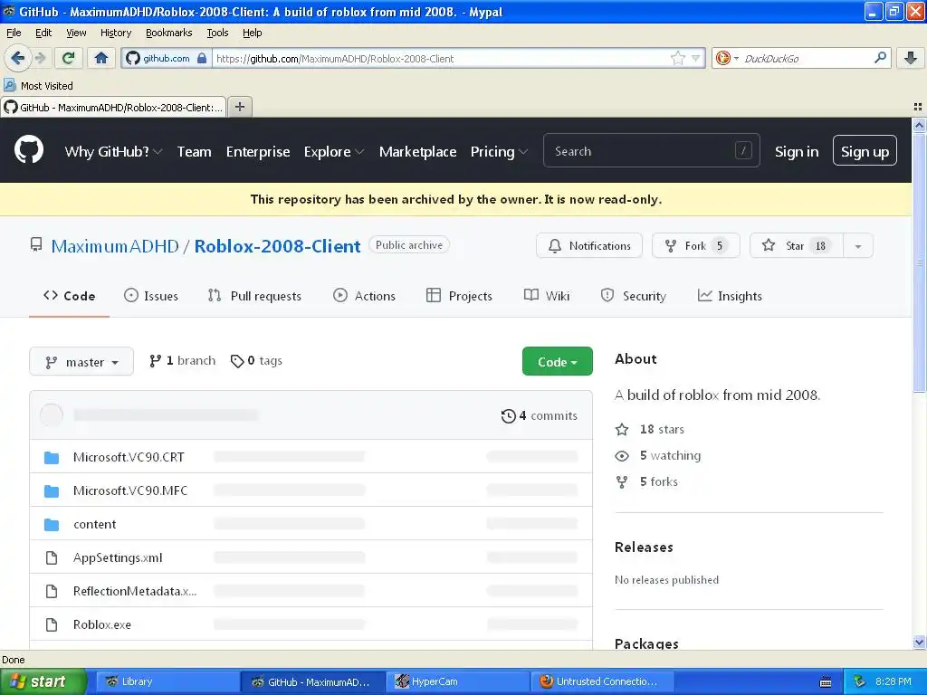Open the Bookmarks menu
This screenshot has width=927, height=695.
click(x=168, y=33)
